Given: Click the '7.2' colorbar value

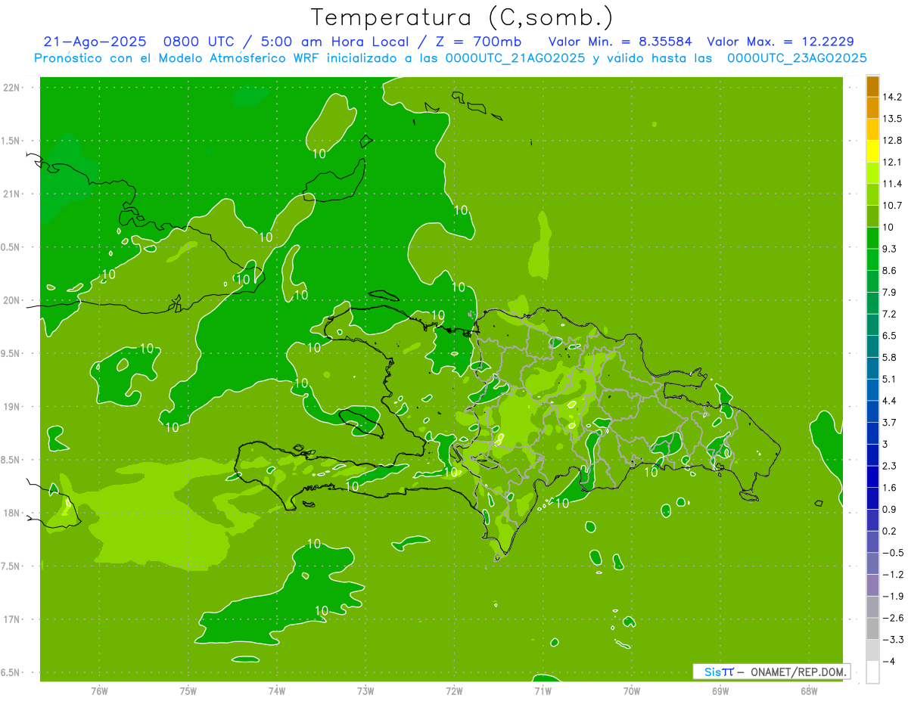Looking at the screenshot, I should (890, 314).
